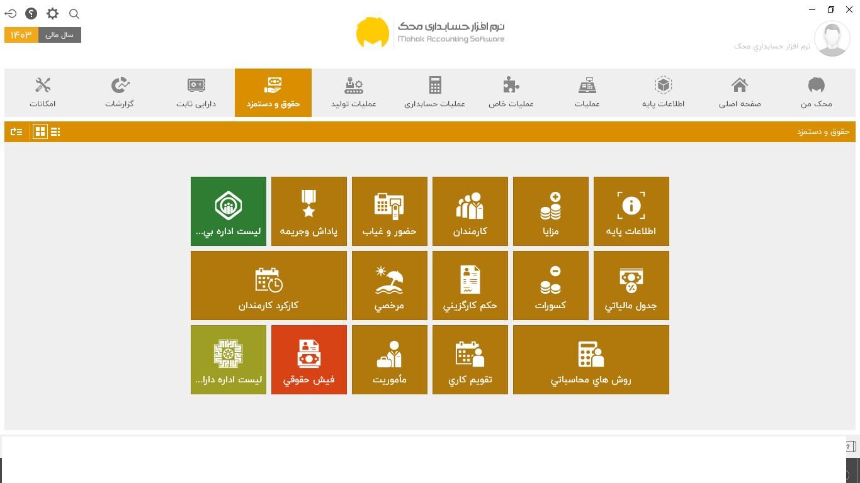Open the حضور و غياب attendance tile
The width and height of the screenshot is (860, 483).
tap(389, 211)
